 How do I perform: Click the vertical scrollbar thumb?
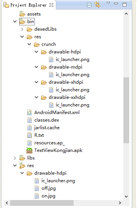[x=126, y=110]
